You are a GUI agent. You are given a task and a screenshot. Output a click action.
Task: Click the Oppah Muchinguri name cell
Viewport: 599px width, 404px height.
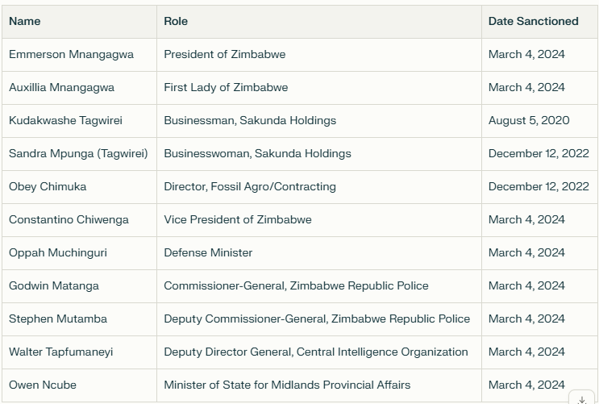pos(58,252)
